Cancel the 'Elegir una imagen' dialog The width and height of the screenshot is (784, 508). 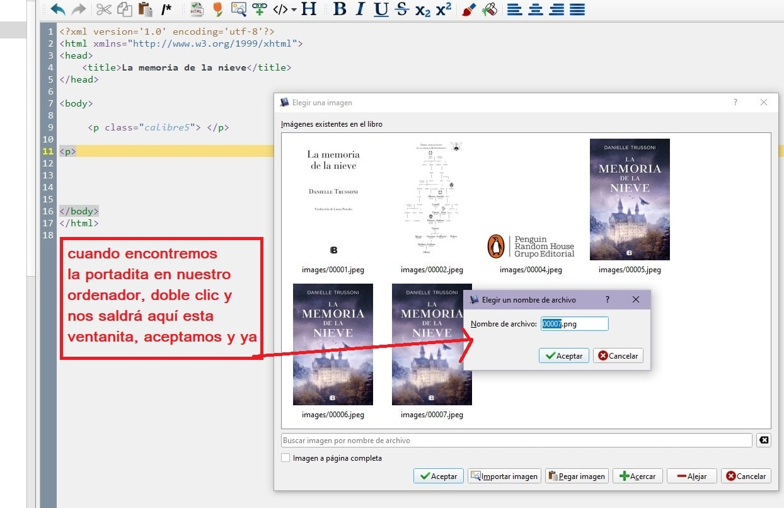746,476
